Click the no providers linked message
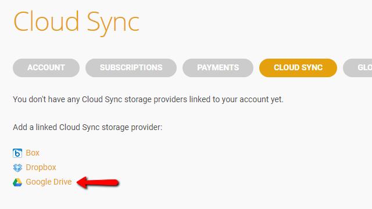The height and width of the screenshot is (209, 372). click(148, 99)
